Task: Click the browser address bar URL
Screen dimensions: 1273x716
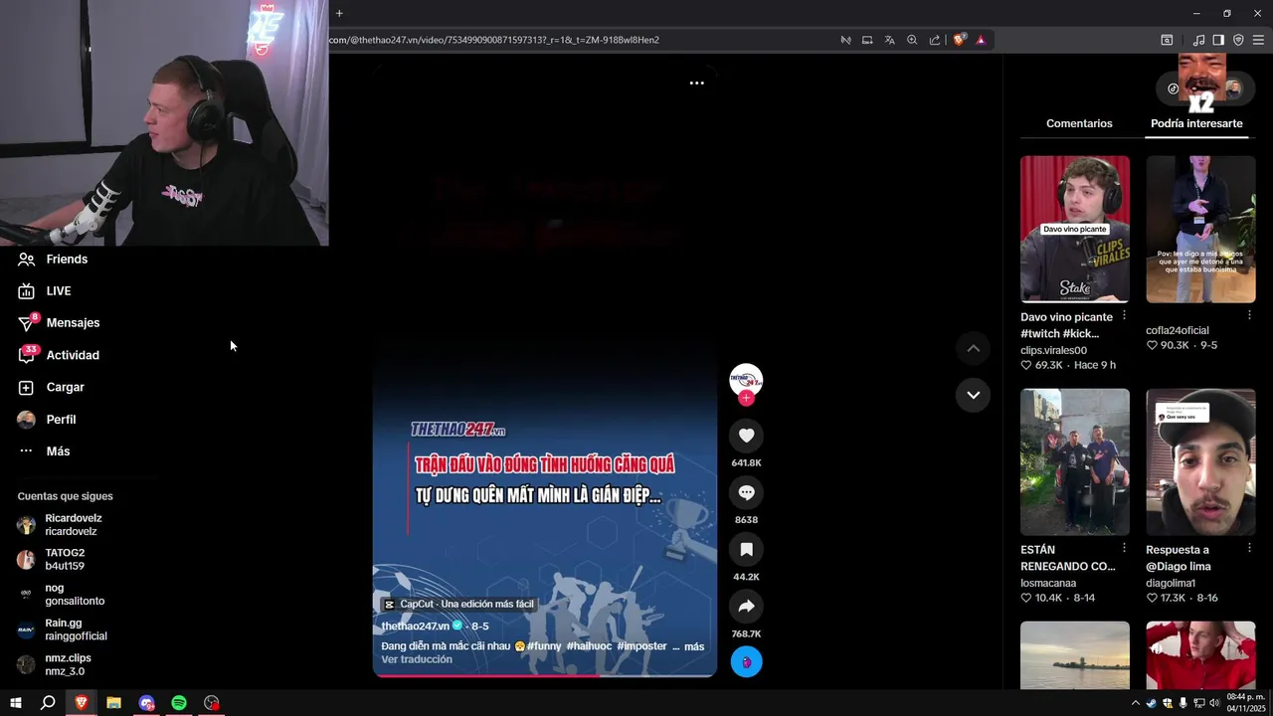Action: pyautogui.click(x=494, y=40)
